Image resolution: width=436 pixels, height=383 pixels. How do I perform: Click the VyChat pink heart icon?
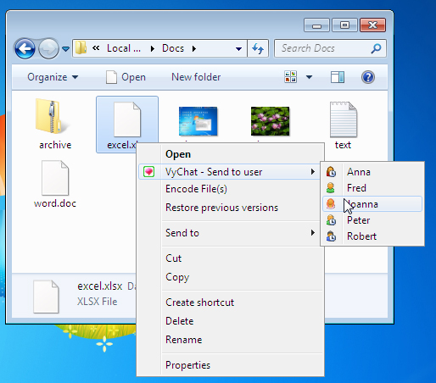(148, 172)
